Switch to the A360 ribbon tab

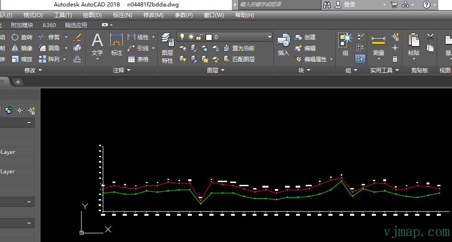pos(49,25)
